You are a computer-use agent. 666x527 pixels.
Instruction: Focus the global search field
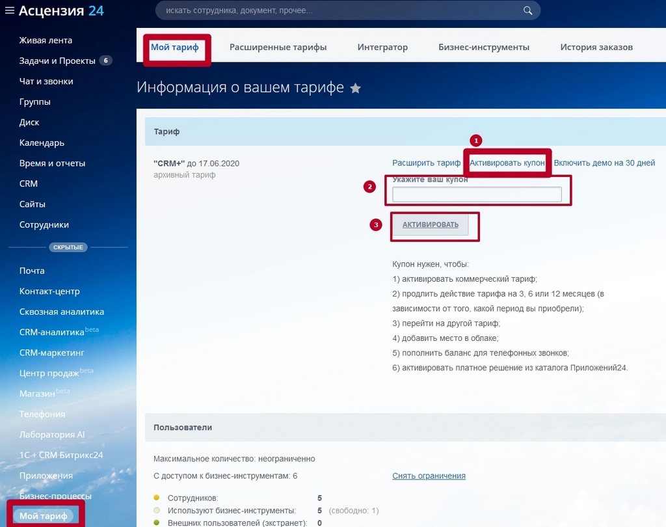click(x=347, y=10)
